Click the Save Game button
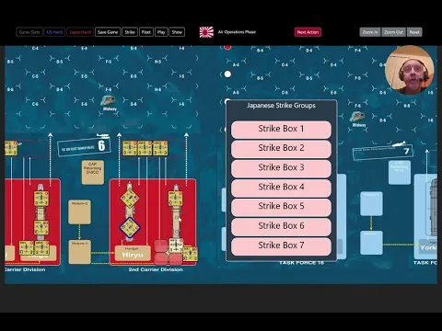Viewport: 442px width, 331px height. click(108, 32)
